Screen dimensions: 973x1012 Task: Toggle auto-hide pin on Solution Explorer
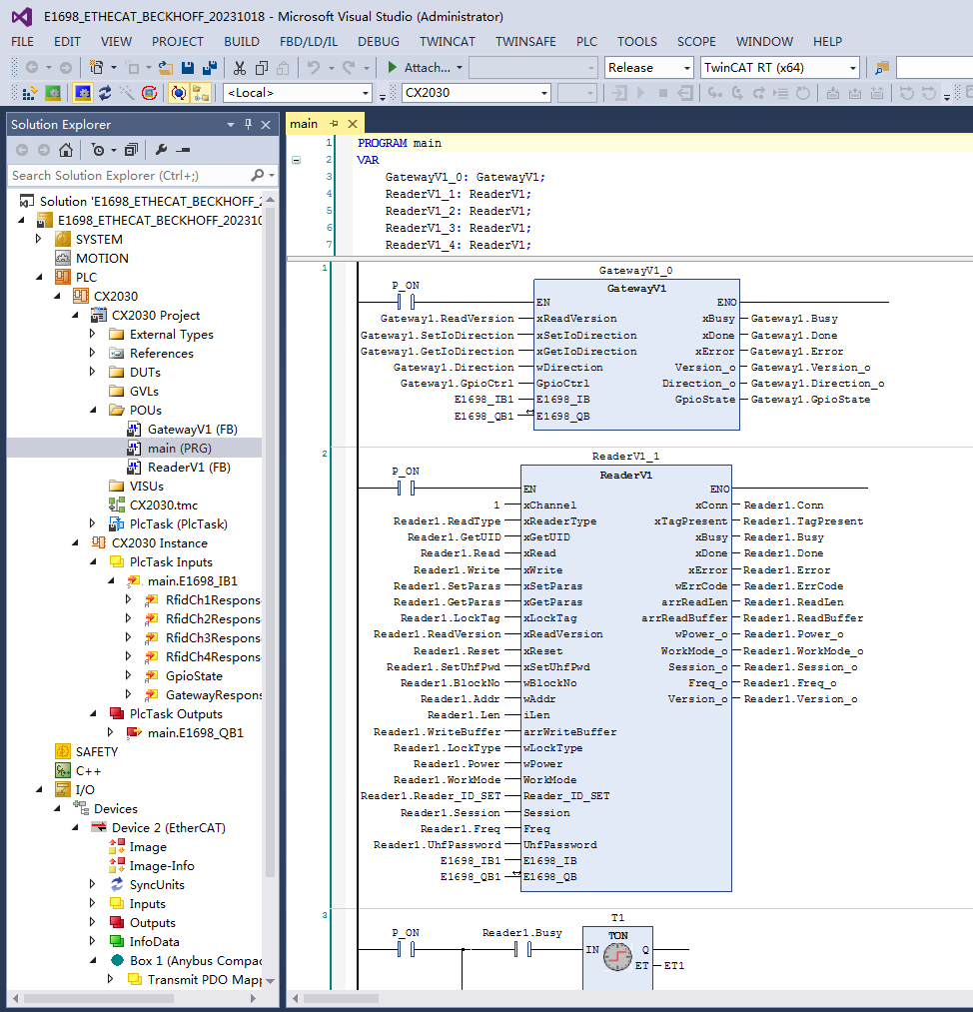point(248,125)
